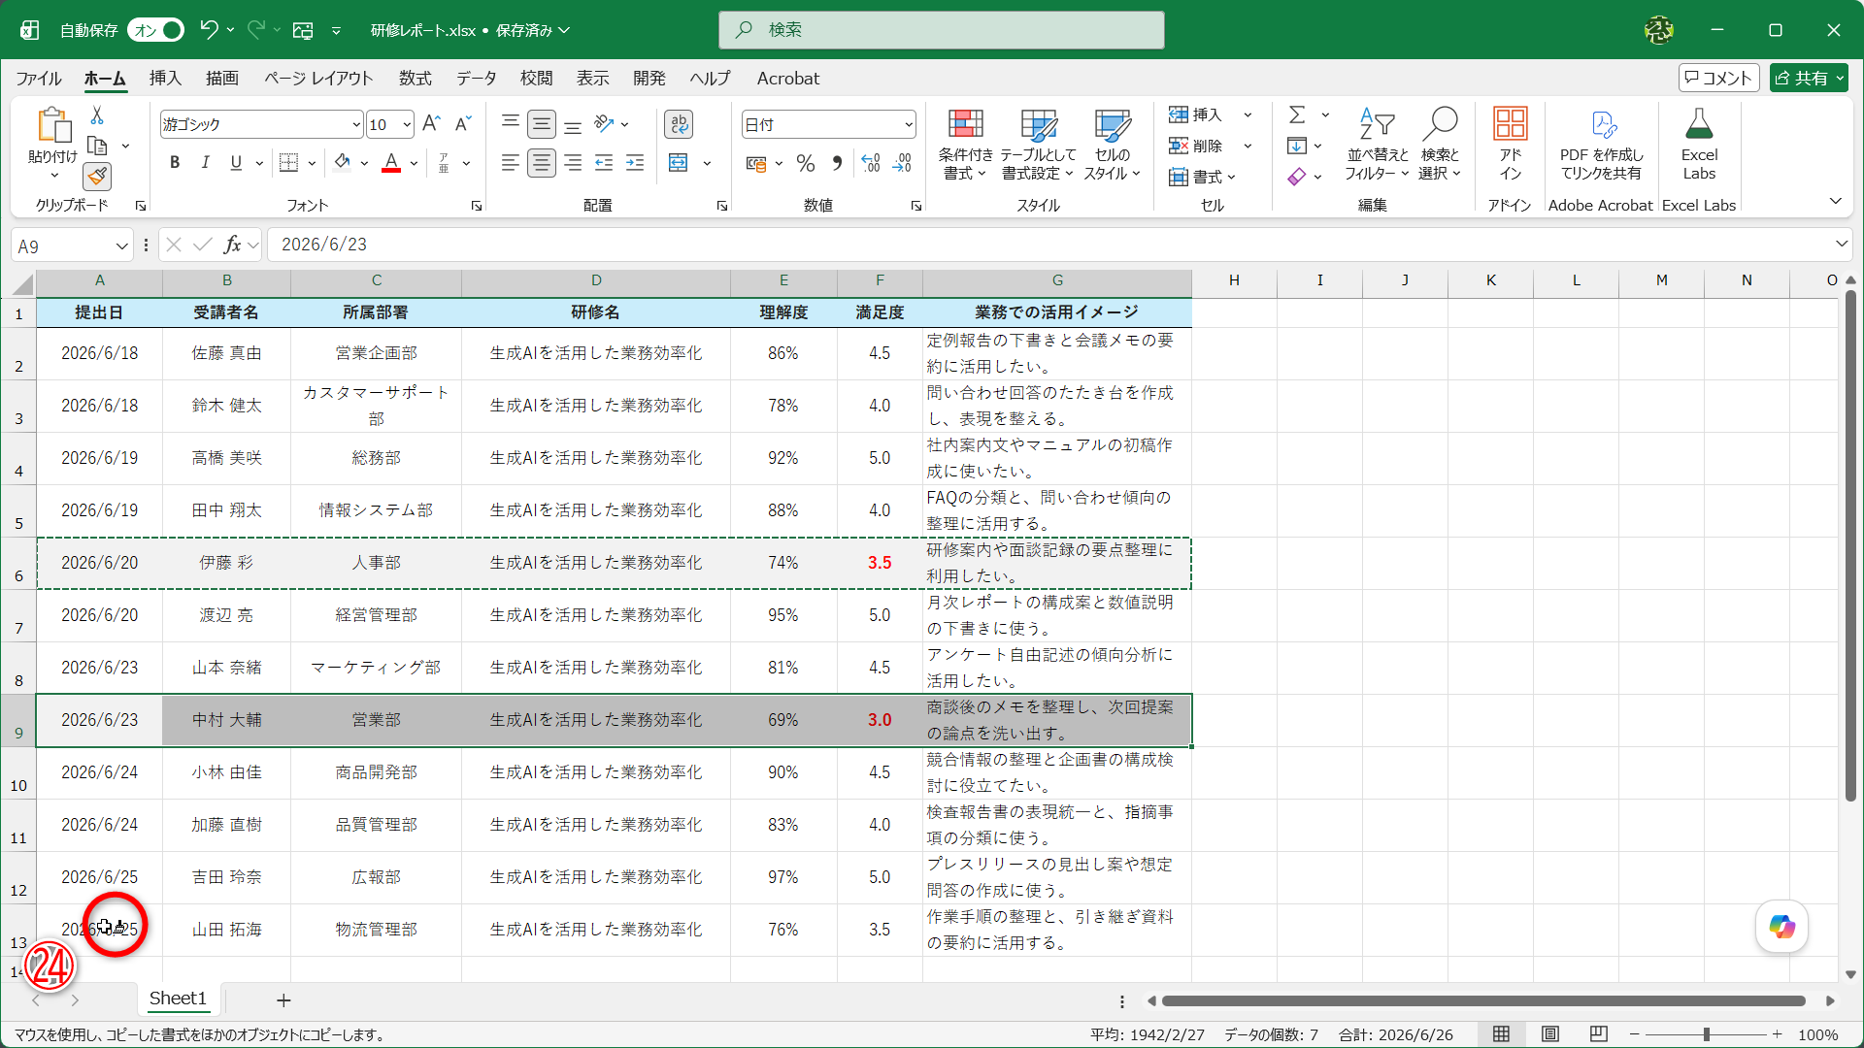Click the Paste clipboard icon

point(53,125)
